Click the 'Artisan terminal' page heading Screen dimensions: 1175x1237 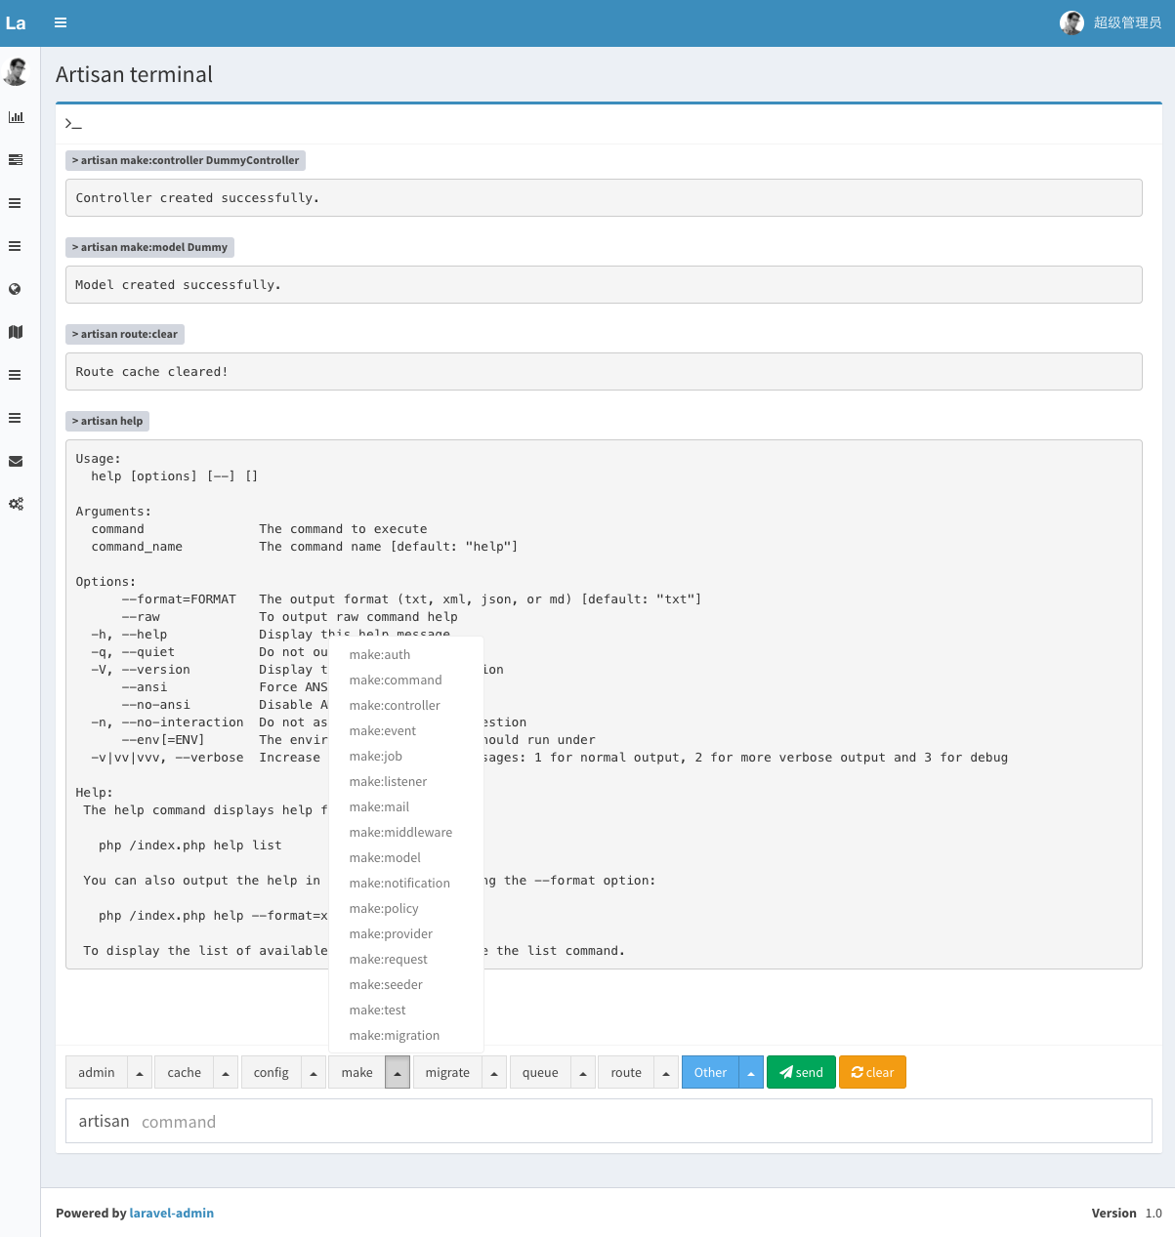[134, 74]
